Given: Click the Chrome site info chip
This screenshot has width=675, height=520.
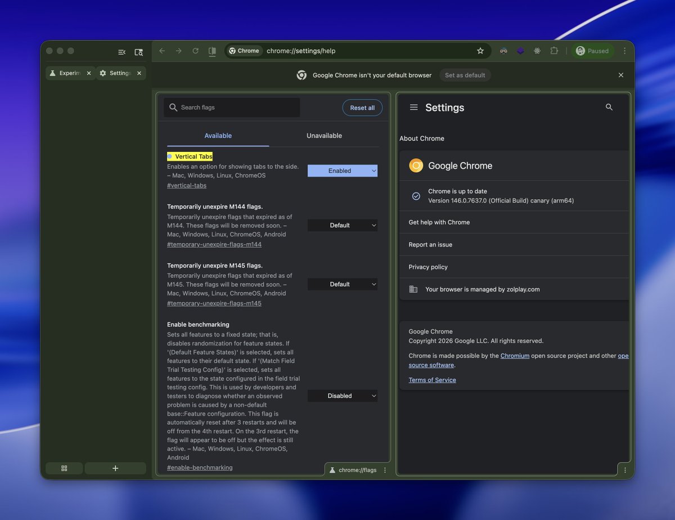Looking at the screenshot, I should [x=244, y=51].
